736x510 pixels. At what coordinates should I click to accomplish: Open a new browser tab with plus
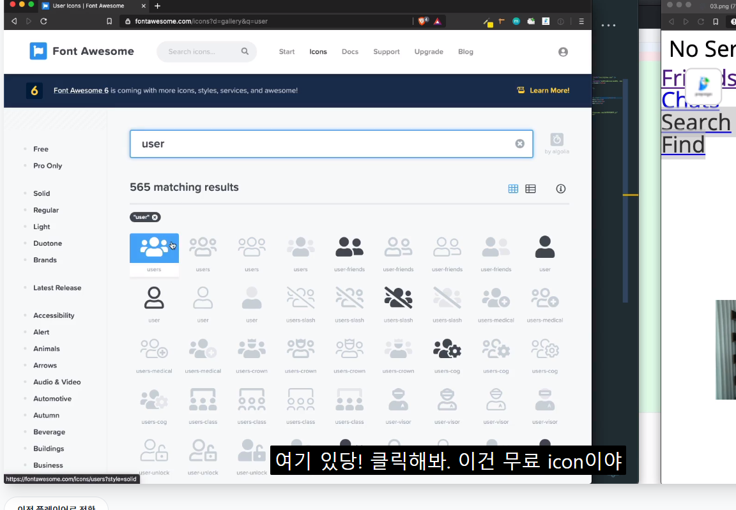pyautogui.click(x=158, y=6)
